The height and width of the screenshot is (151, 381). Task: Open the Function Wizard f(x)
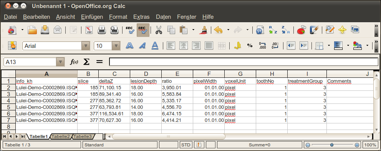pos(74,62)
